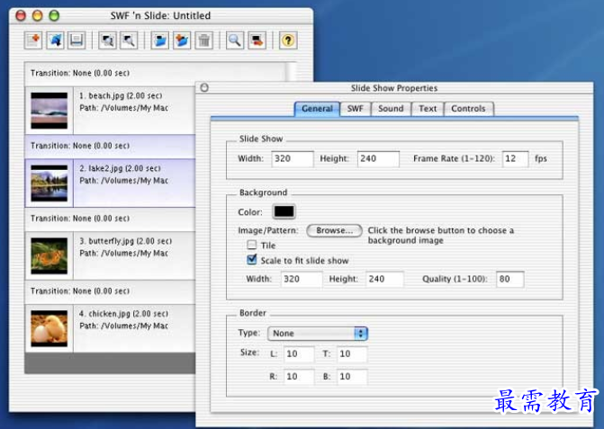
Task: Click the magnifying glass toolbar icon
Action: pos(235,40)
